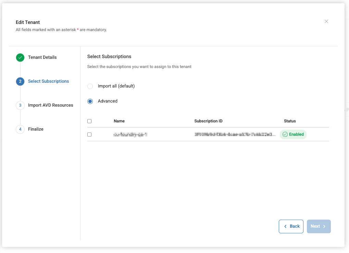Enable the select-all subscriptions checkbox

(x=89, y=121)
